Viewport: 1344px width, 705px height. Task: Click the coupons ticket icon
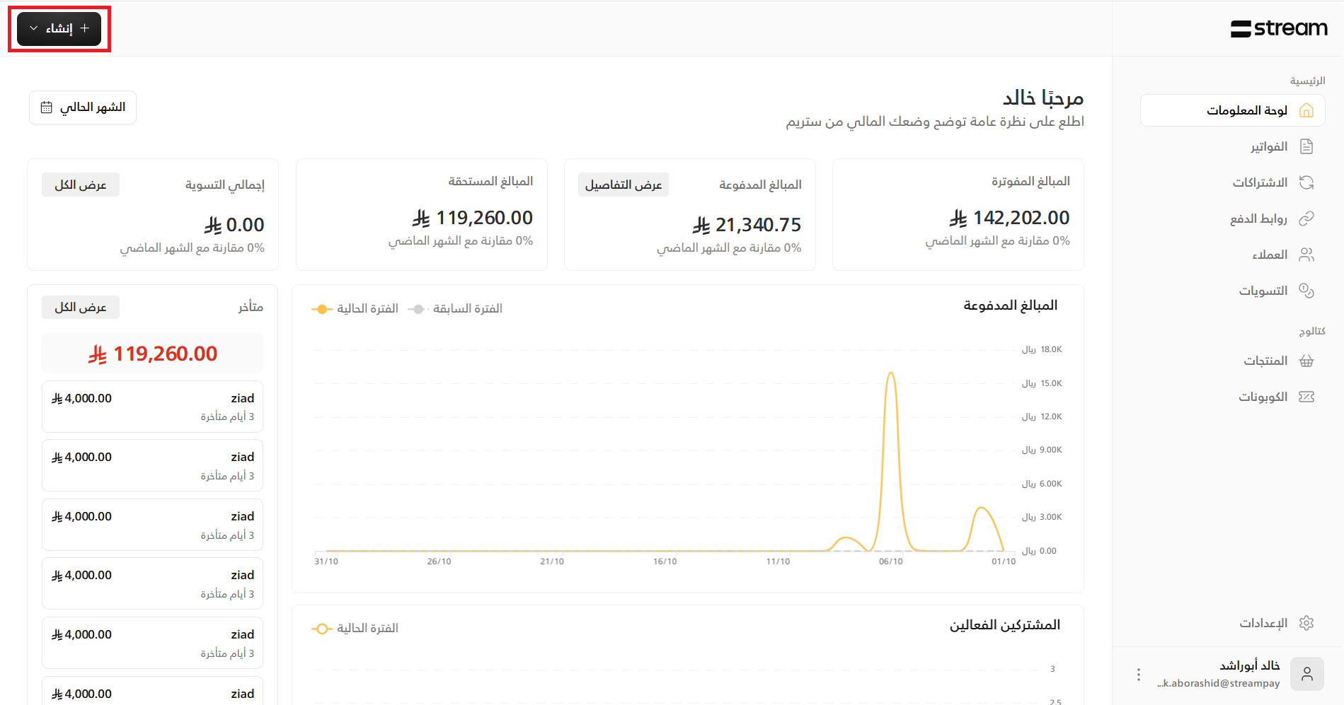[x=1306, y=397]
